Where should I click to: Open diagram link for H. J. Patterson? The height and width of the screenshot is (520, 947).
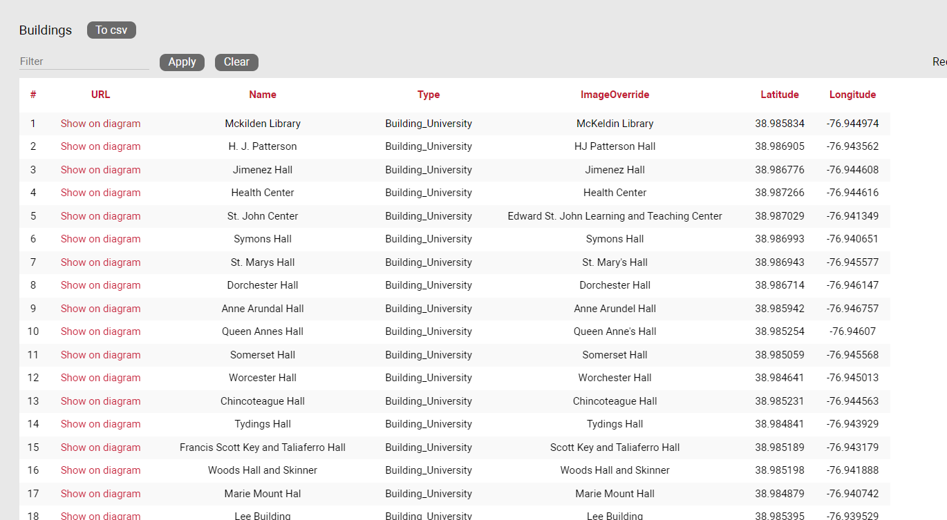click(x=100, y=146)
